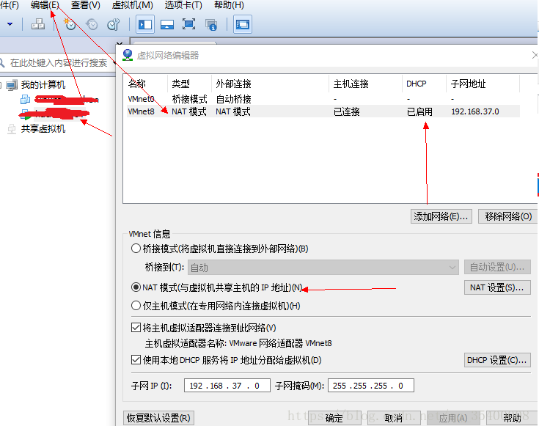Confirm with the 确定 button

pyautogui.click(x=334, y=418)
